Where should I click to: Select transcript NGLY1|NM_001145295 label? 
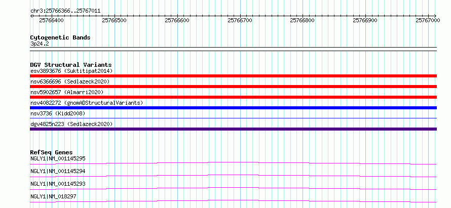pos(58,158)
